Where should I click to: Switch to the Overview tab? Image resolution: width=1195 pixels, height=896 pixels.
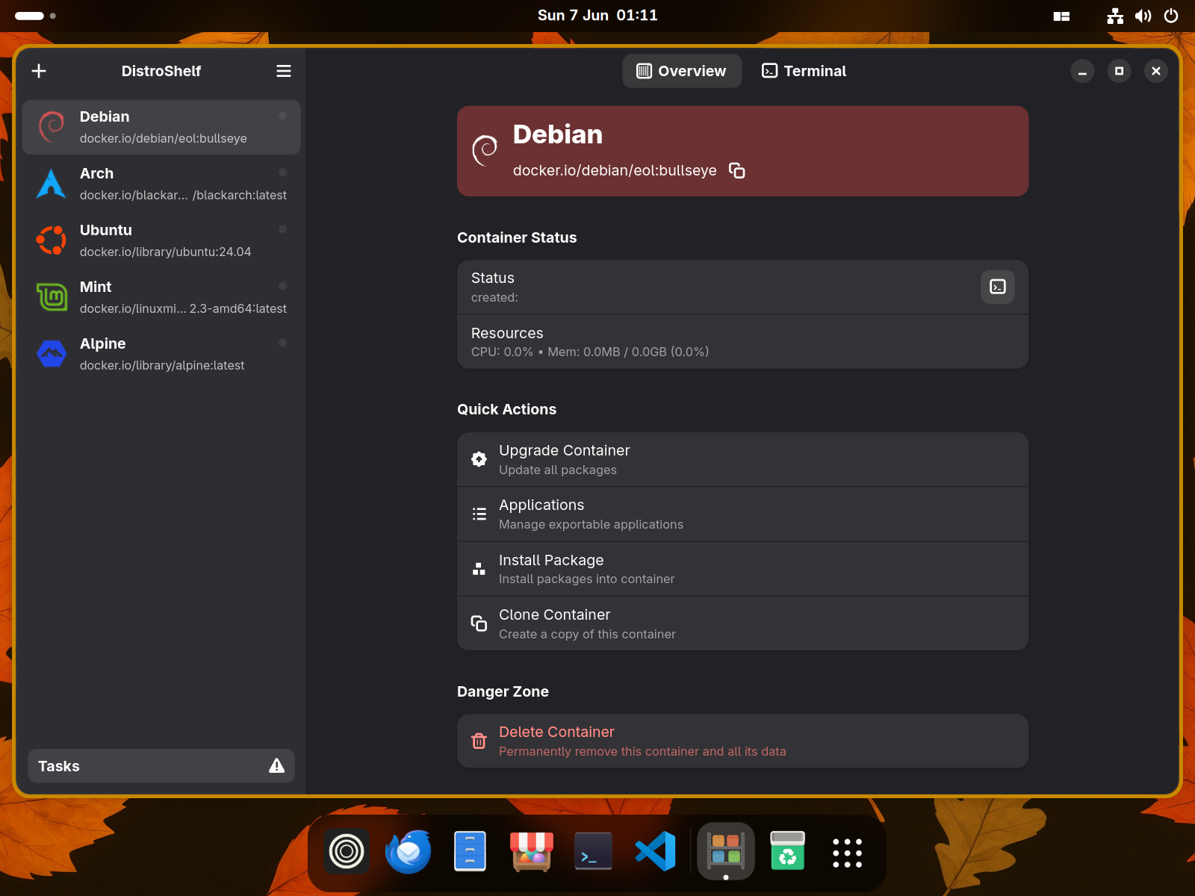[682, 71]
